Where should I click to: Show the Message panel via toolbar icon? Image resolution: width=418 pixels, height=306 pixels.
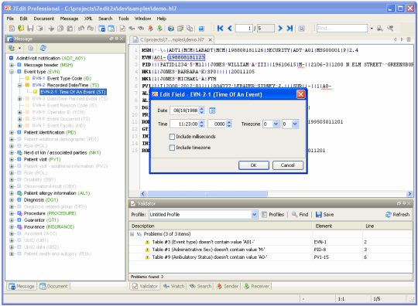[x=102, y=29]
